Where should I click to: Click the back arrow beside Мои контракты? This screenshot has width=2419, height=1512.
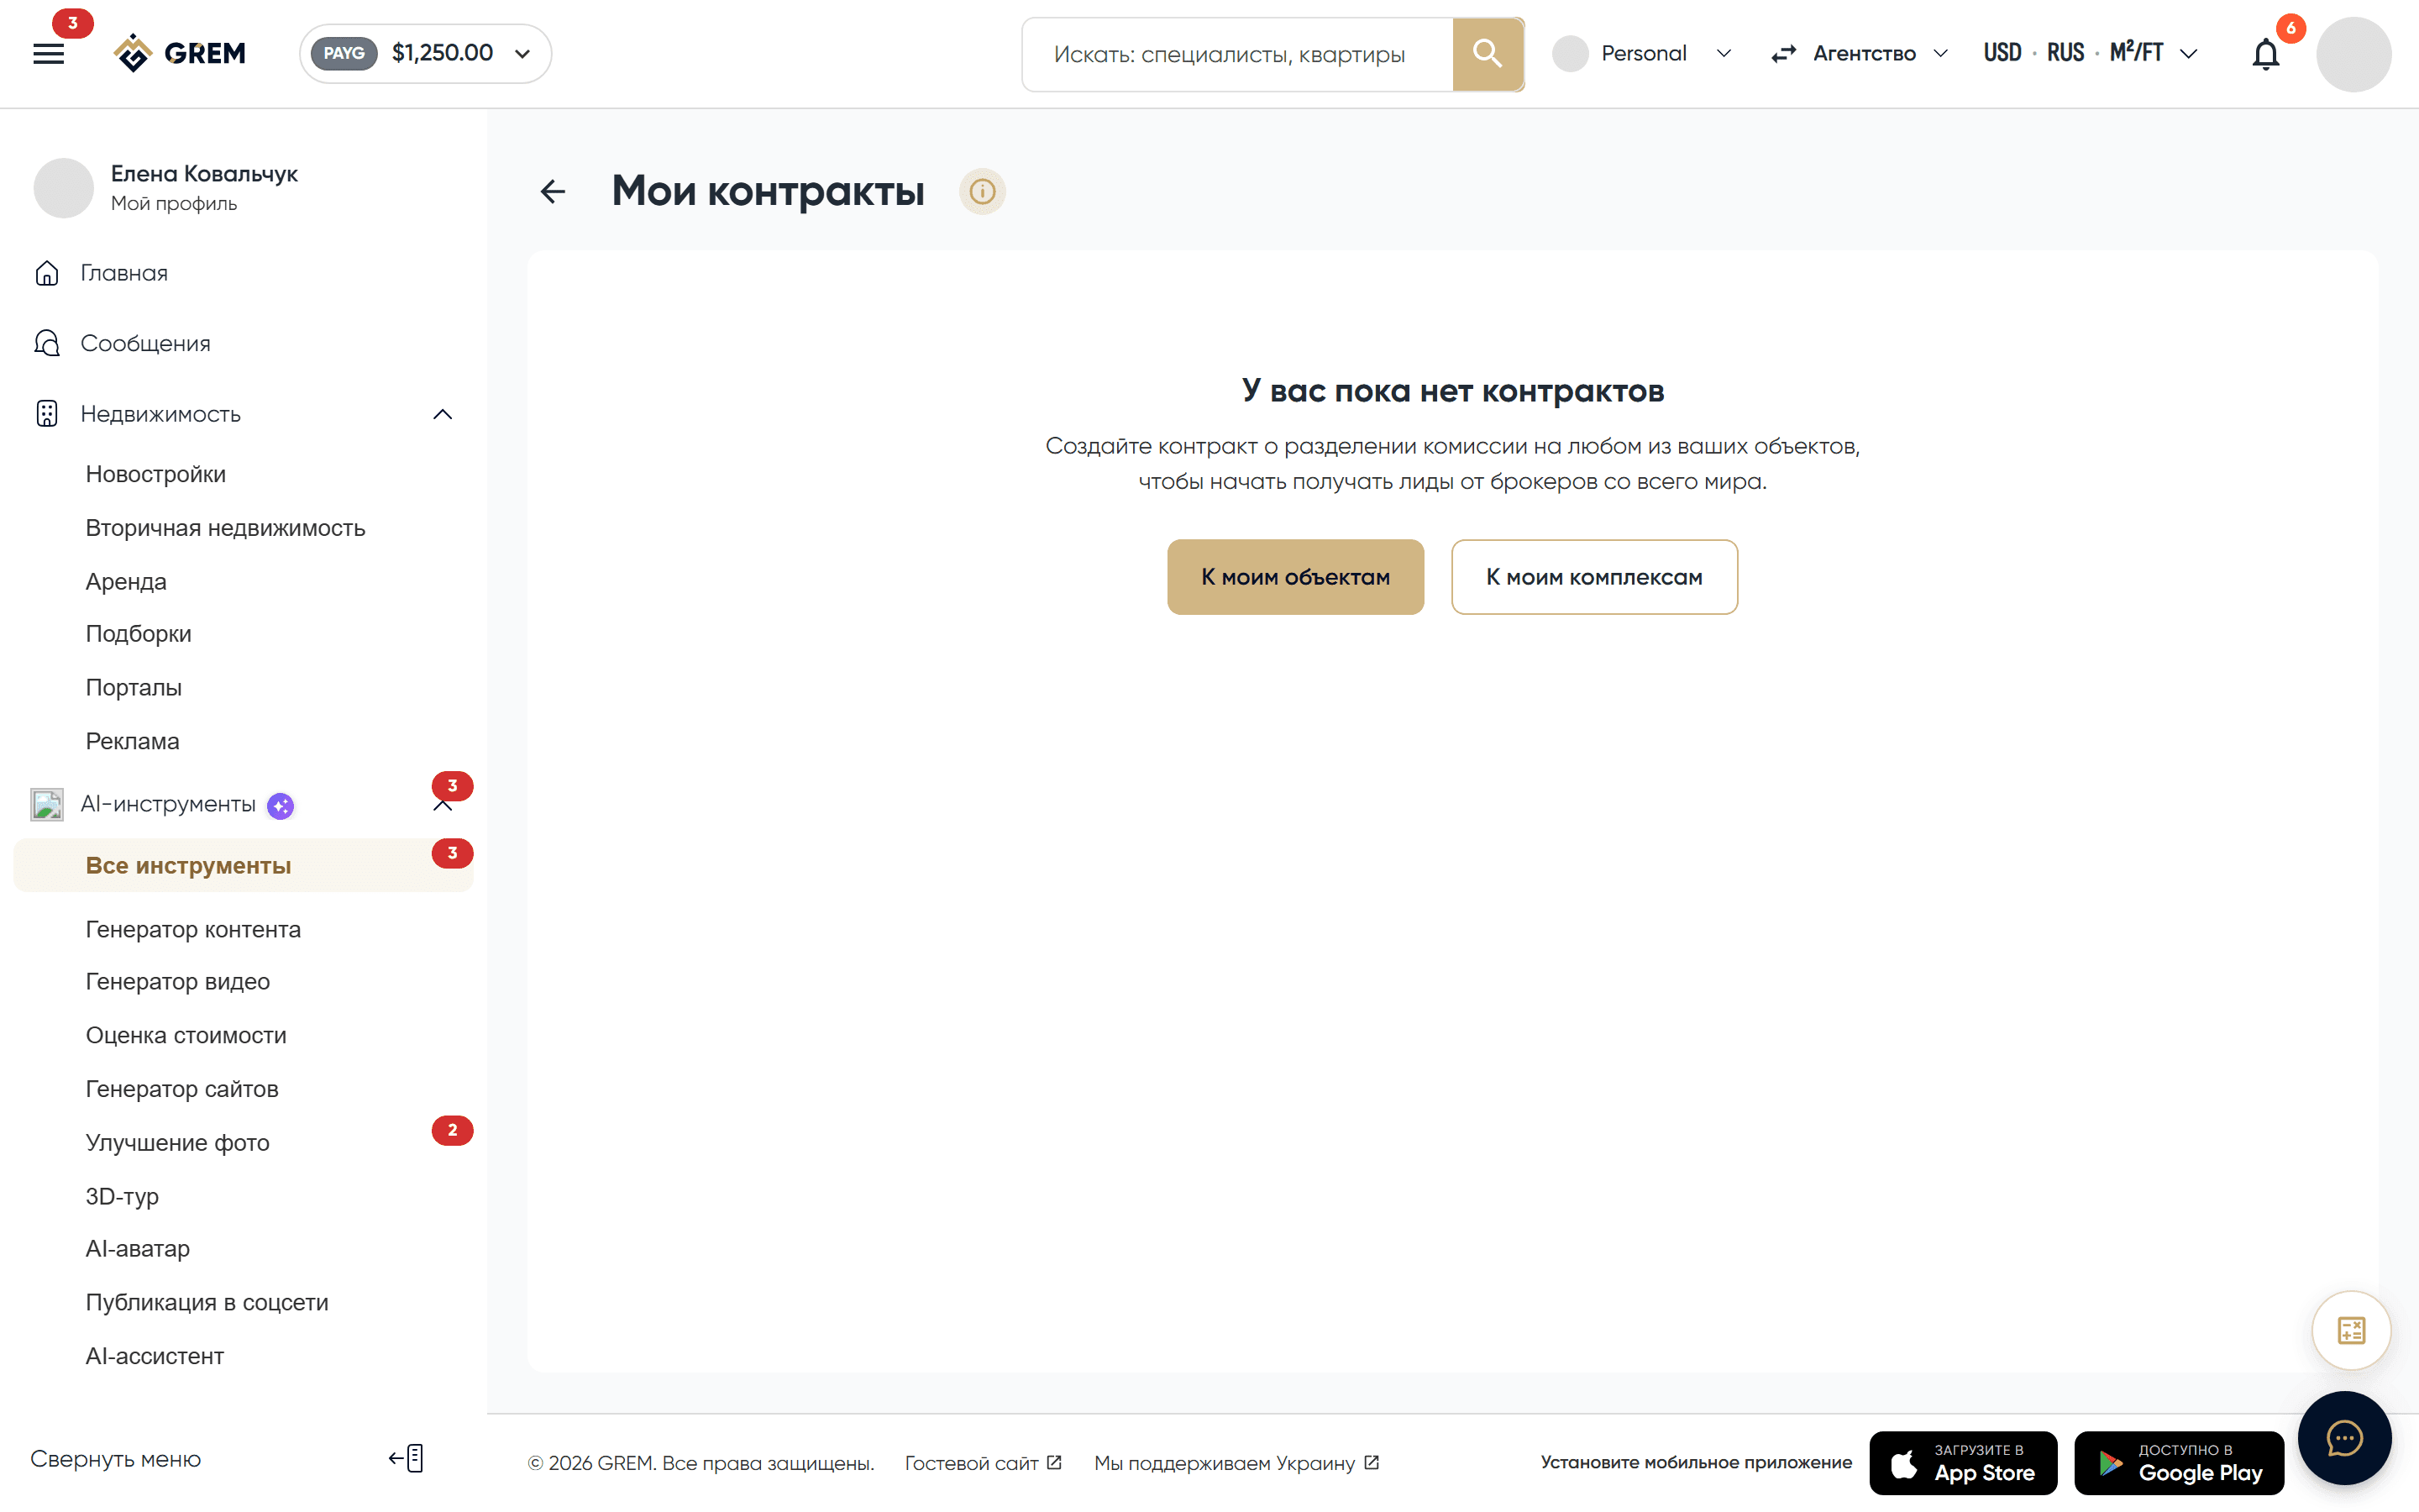pos(553,191)
